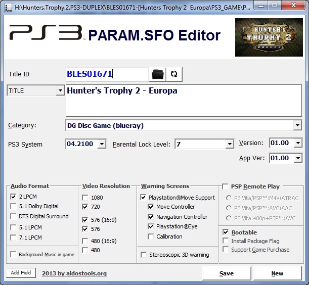309x285 pixels.
Task: Enable Install Package Flag
Action: coord(226,241)
